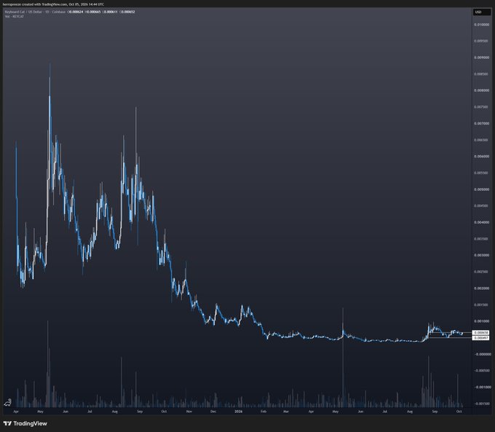Click the dinosaur icon above the Apr label
This screenshot has height=432, width=495.
tap(8, 403)
